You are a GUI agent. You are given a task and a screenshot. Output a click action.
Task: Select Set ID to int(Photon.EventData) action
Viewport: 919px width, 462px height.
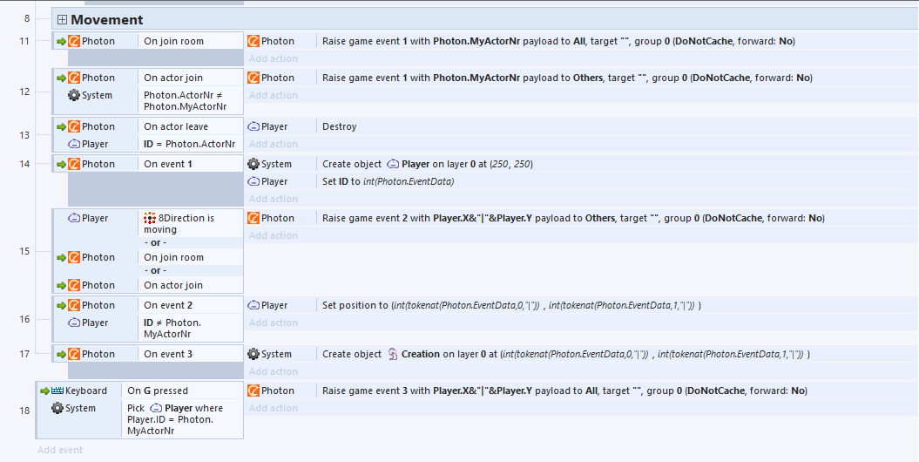(388, 182)
